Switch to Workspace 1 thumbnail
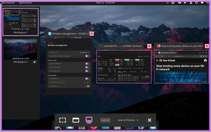The width and height of the screenshot is (211, 132). (x=20, y=22)
